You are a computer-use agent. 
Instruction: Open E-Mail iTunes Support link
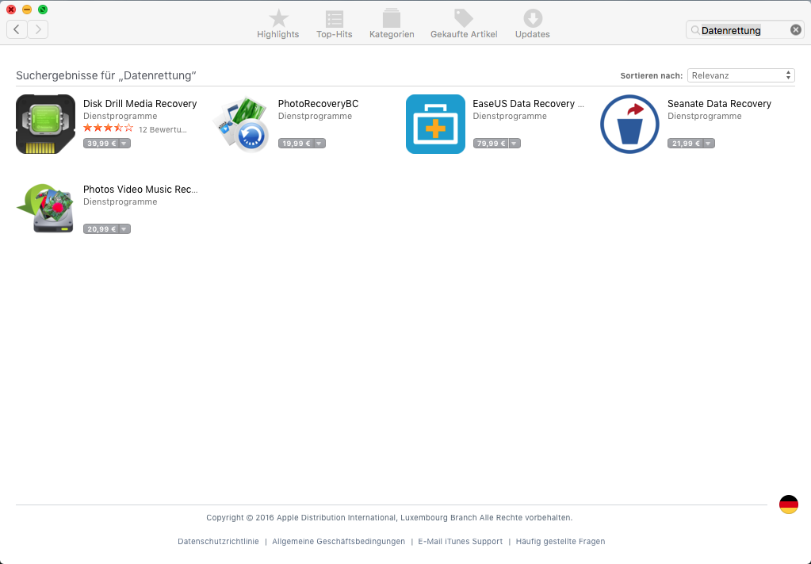coord(461,541)
